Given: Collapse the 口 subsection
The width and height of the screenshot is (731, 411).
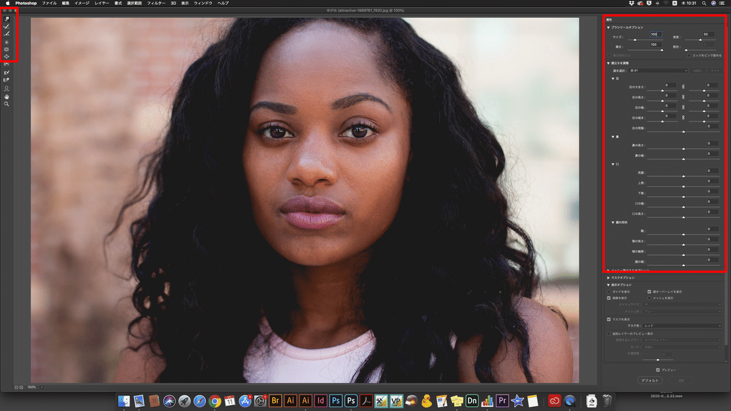Looking at the screenshot, I should [x=613, y=164].
